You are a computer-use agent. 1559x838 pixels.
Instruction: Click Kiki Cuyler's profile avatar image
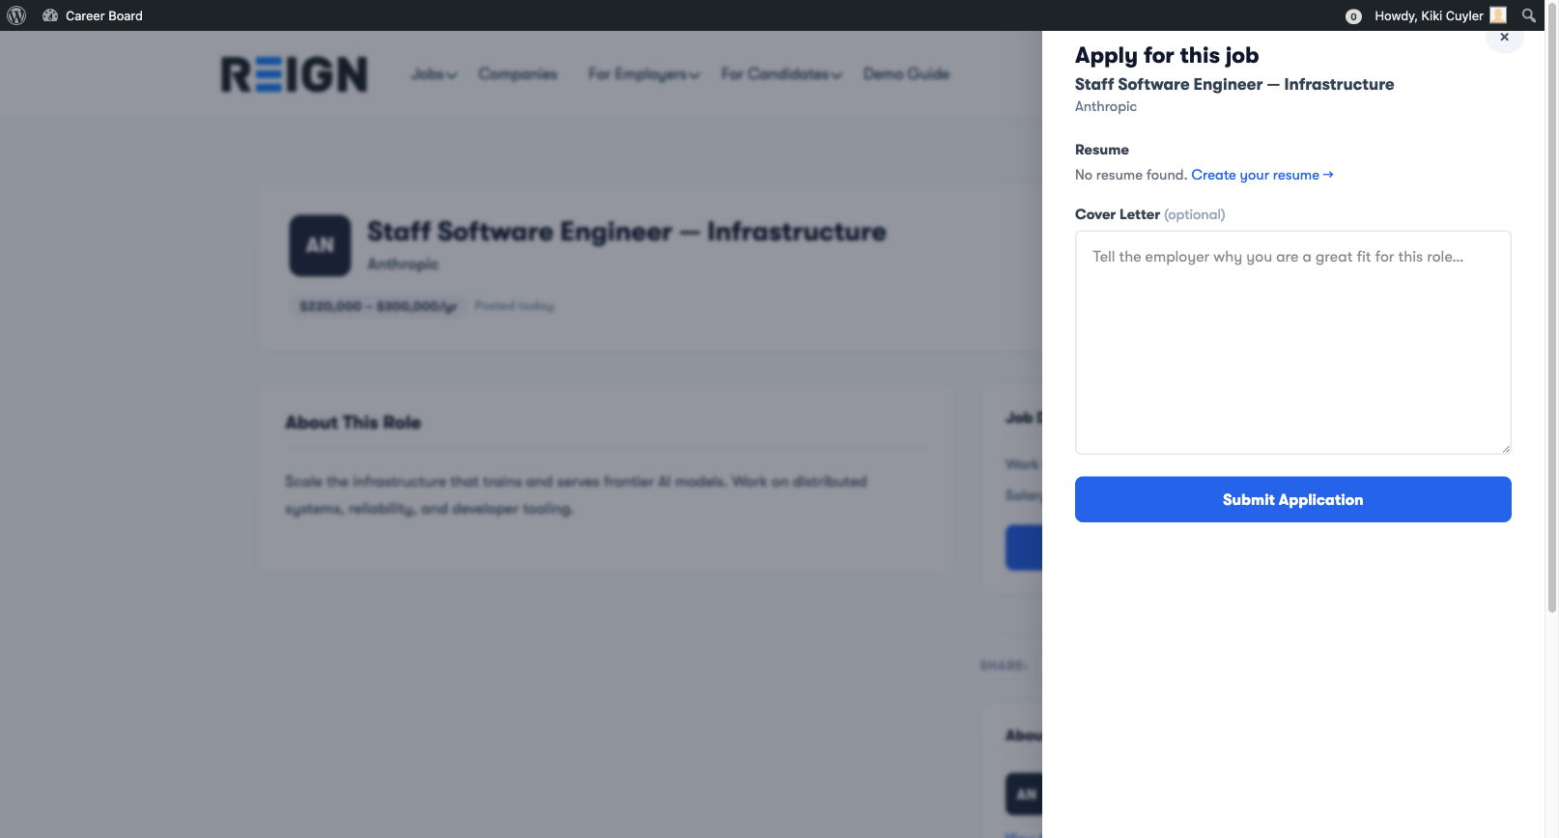tap(1498, 15)
